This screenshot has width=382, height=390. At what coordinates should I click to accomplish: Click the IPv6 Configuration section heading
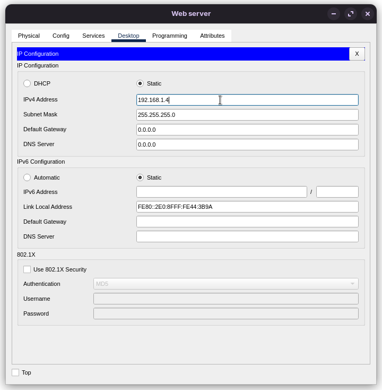(41, 162)
